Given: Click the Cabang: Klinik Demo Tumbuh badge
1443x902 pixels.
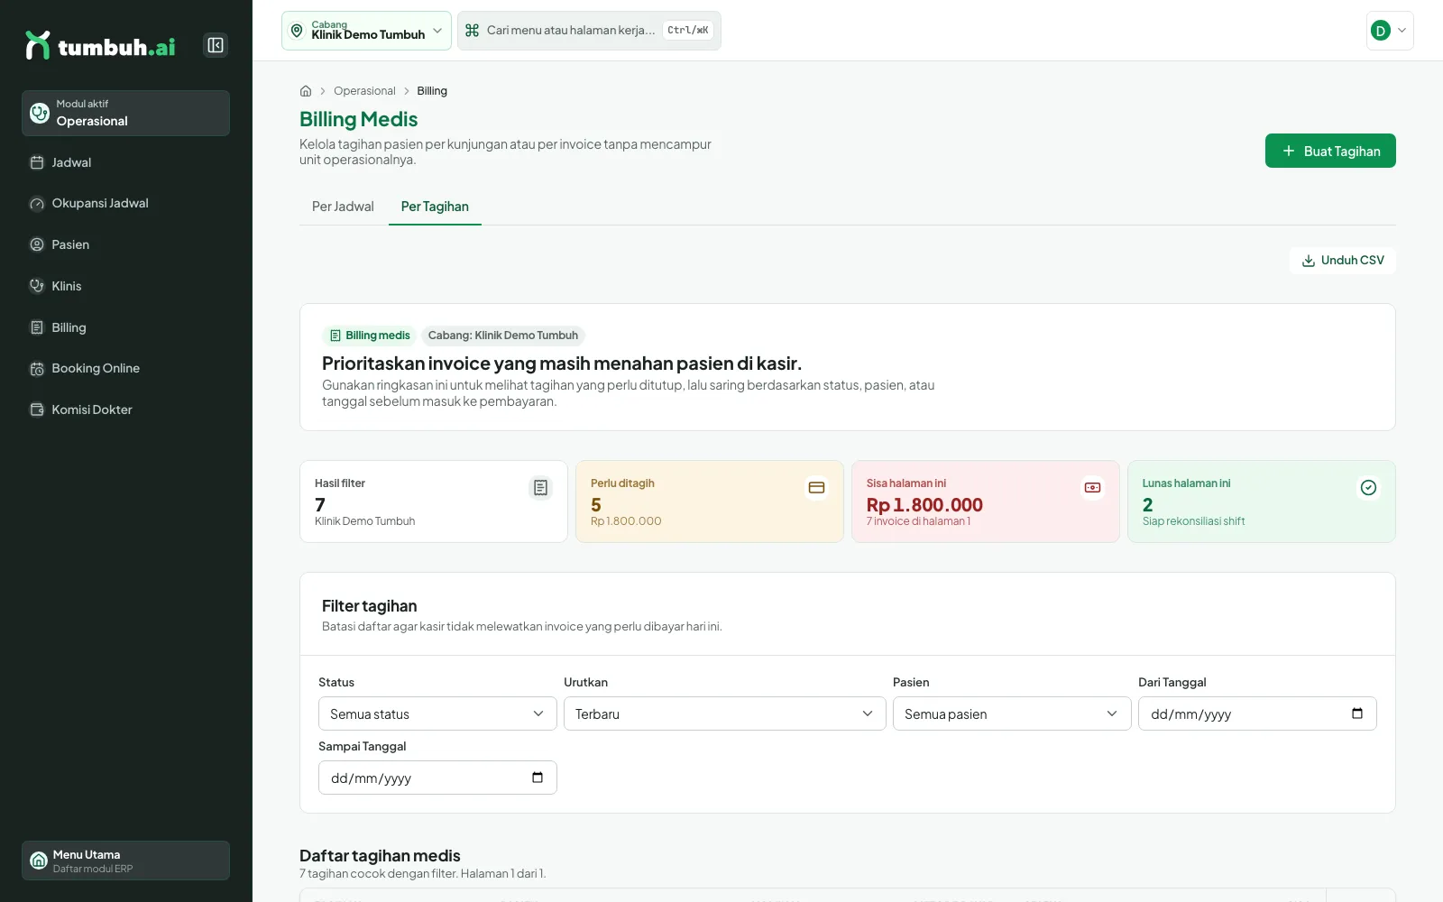Looking at the screenshot, I should point(503,336).
